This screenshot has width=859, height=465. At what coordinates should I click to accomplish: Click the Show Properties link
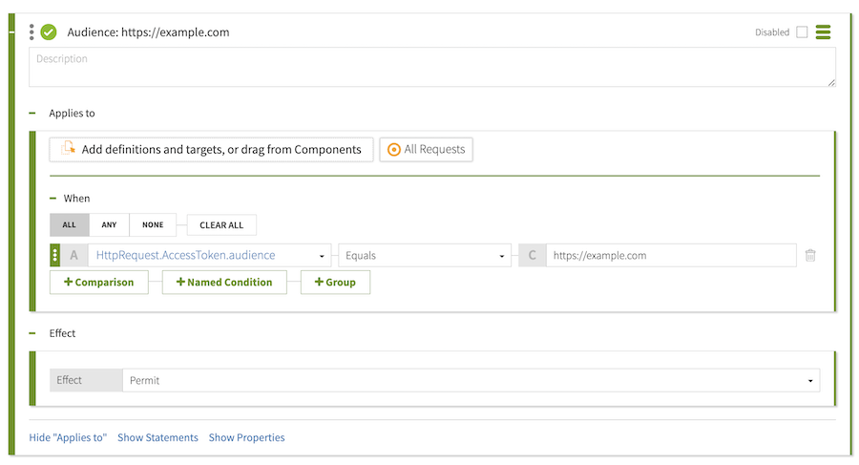[x=246, y=437]
